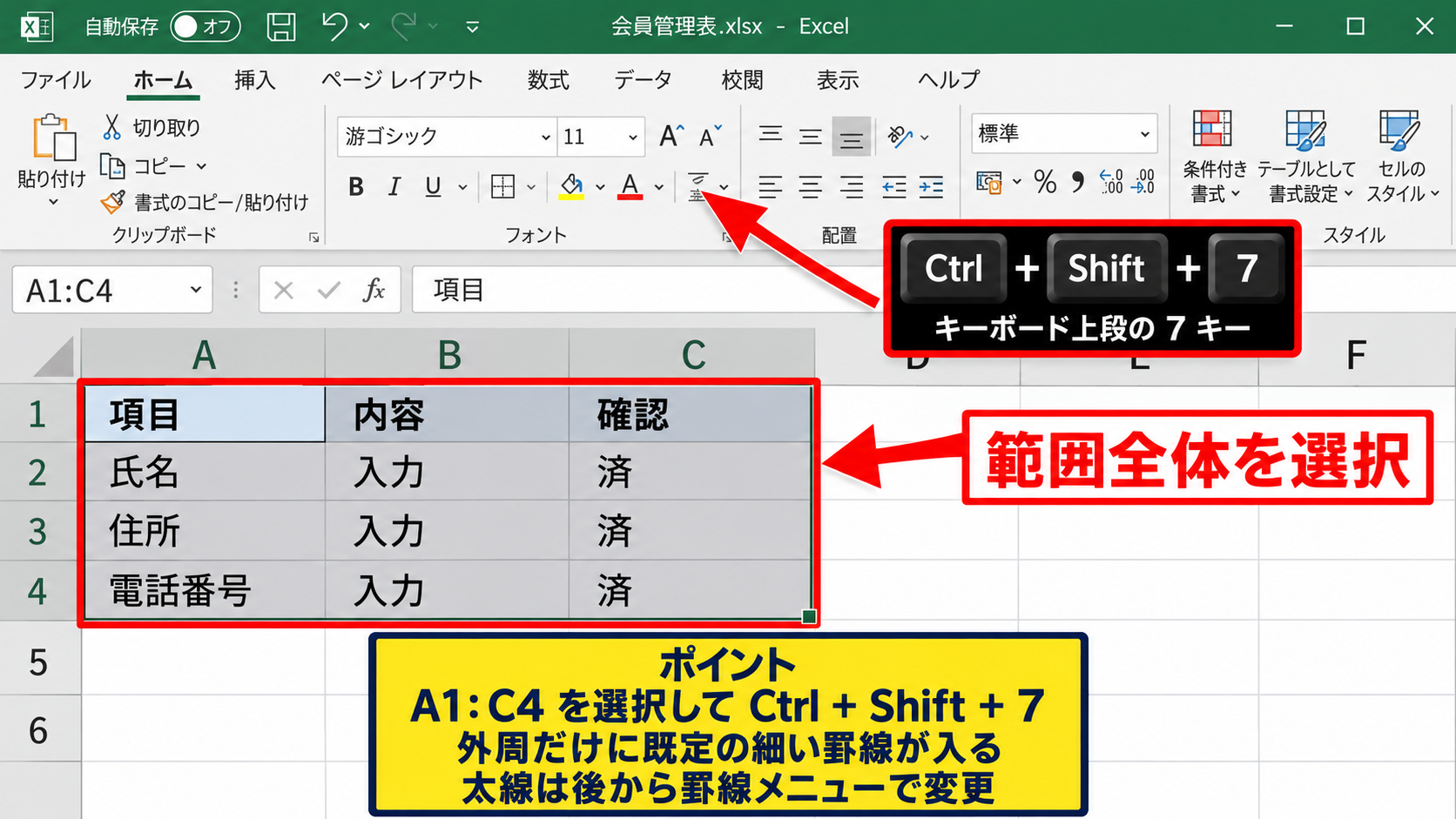The width and height of the screenshot is (1456, 819).
Task: Center align text horizontally
Action: [x=810, y=186]
